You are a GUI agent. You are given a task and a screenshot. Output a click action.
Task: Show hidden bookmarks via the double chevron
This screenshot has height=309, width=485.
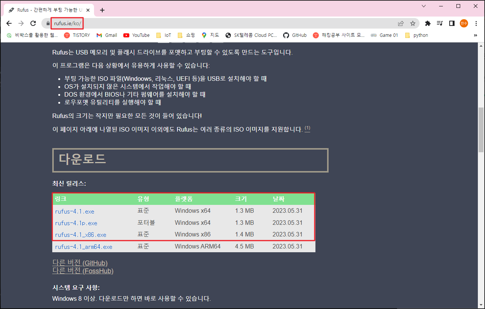click(475, 35)
